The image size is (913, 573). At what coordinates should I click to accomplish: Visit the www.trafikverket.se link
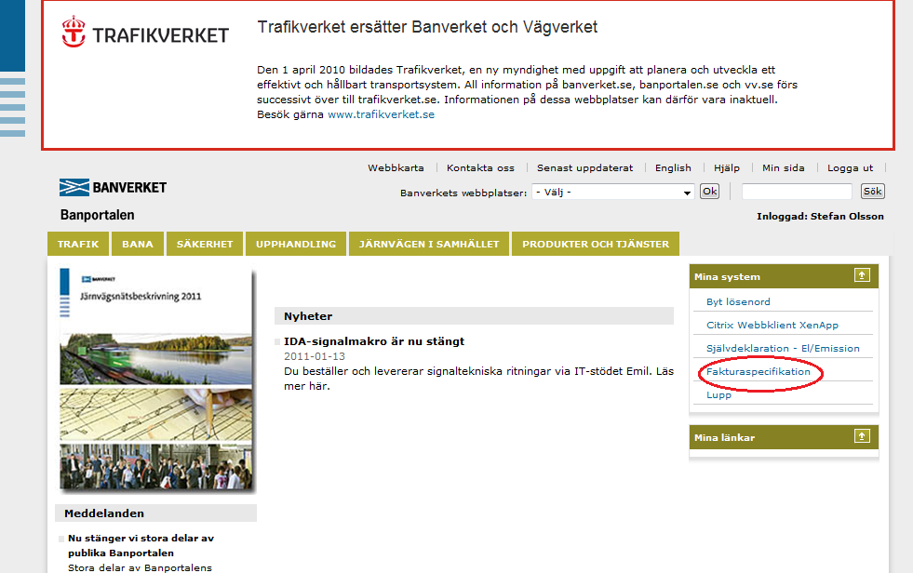point(381,114)
